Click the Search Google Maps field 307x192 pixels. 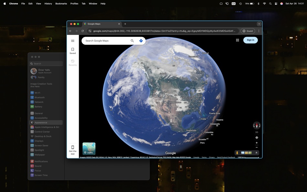tap(107, 41)
